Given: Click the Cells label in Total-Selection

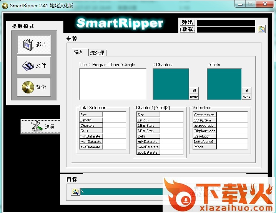Looking at the screenshot, I should (91, 131).
